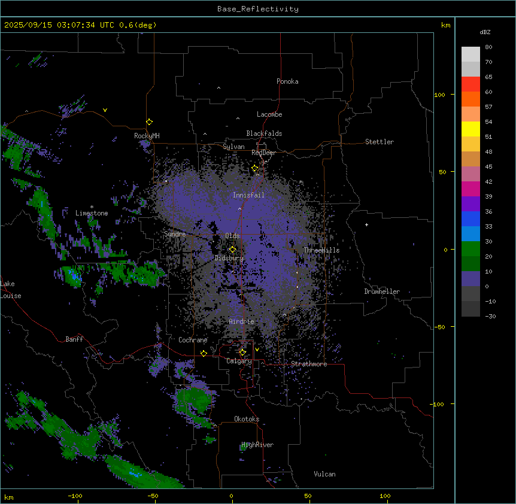The width and height of the screenshot is (516, 504).
Task: Select the Sundre label
Action: (x=175, y=234)
